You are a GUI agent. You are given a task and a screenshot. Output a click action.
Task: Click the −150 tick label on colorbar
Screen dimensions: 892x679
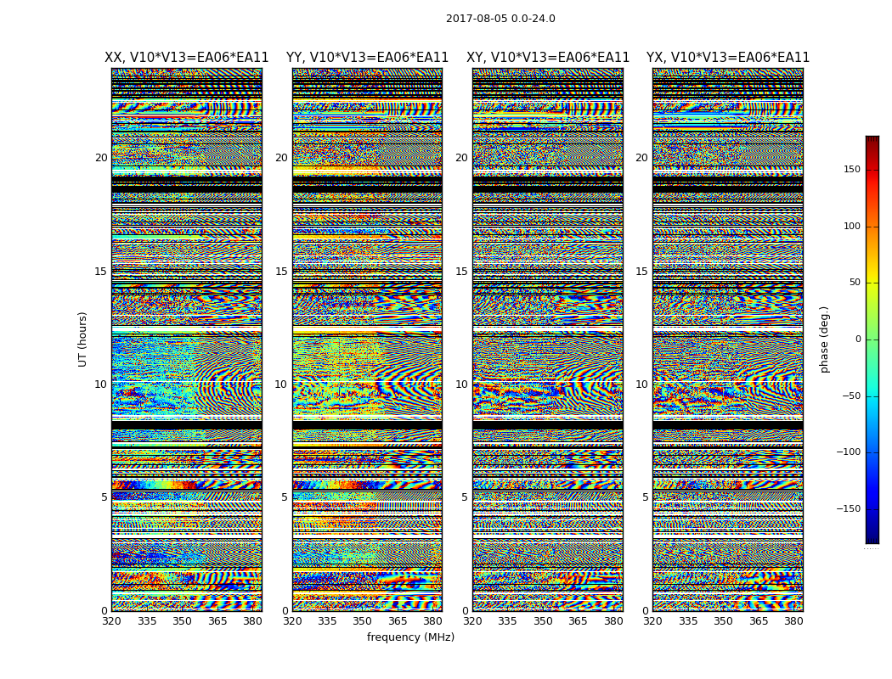pyautogui.click(x=848, y=508)
